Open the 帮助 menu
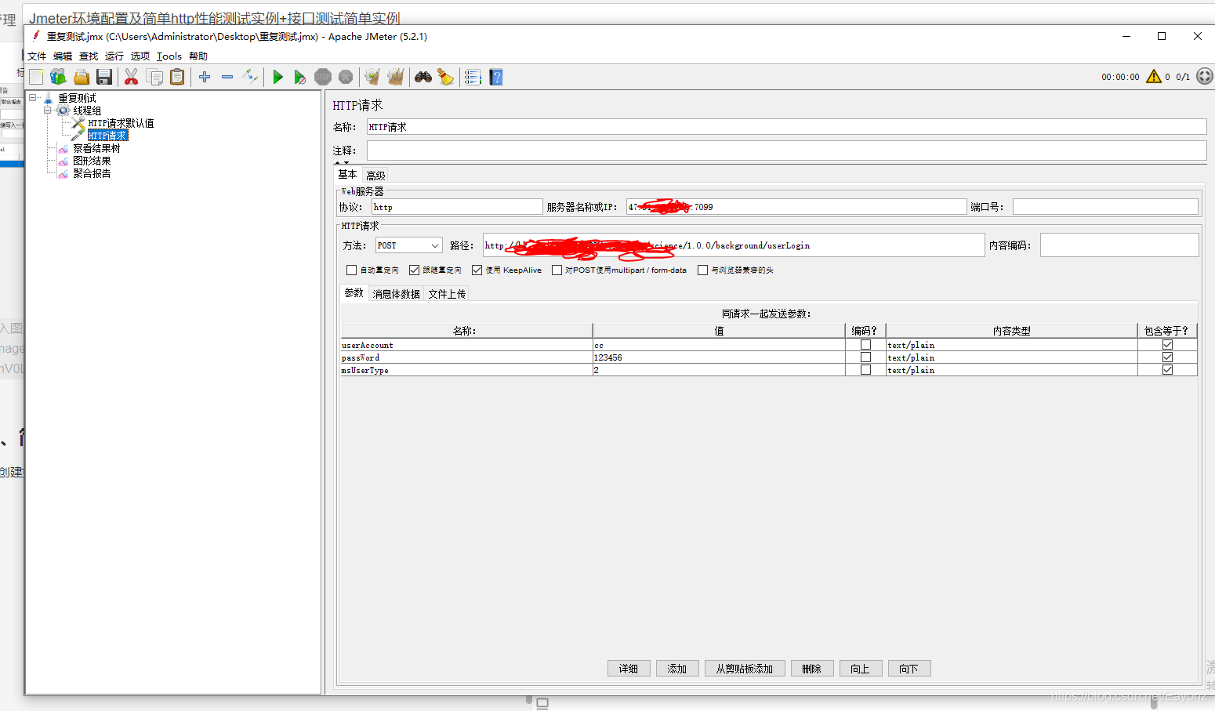The image size is (1215, 711). (198, 56)
